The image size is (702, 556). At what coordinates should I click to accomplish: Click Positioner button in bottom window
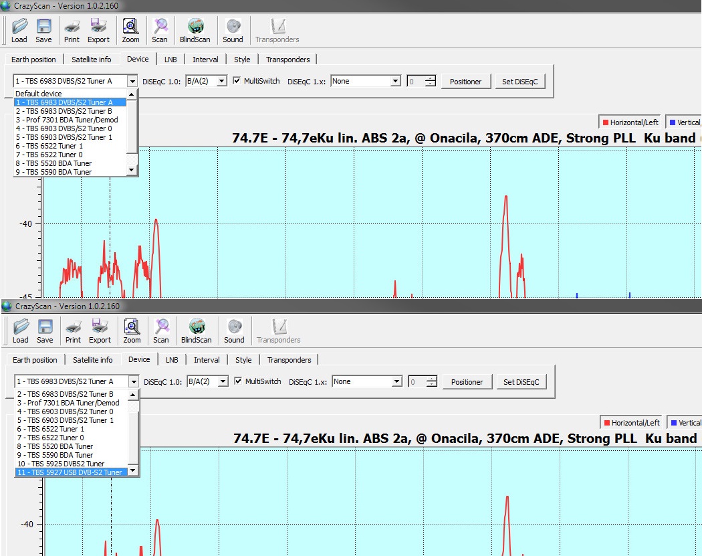pyautogui.click(x=467, y=382)
